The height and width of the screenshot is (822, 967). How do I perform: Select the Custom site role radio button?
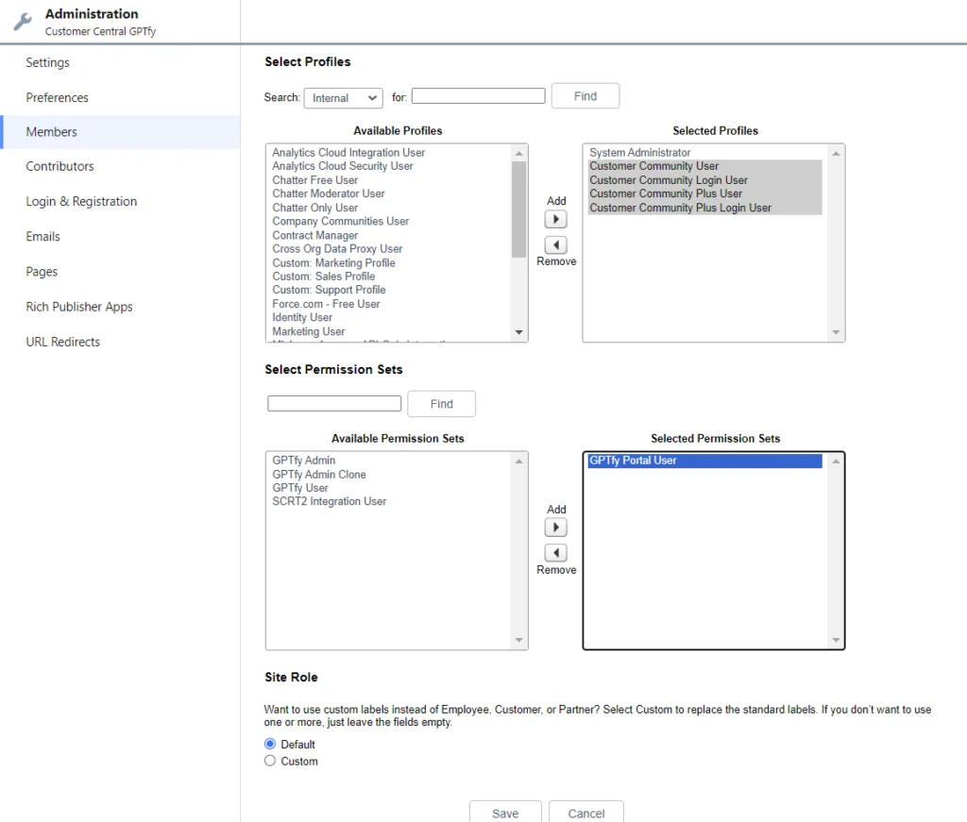point(270,761)
